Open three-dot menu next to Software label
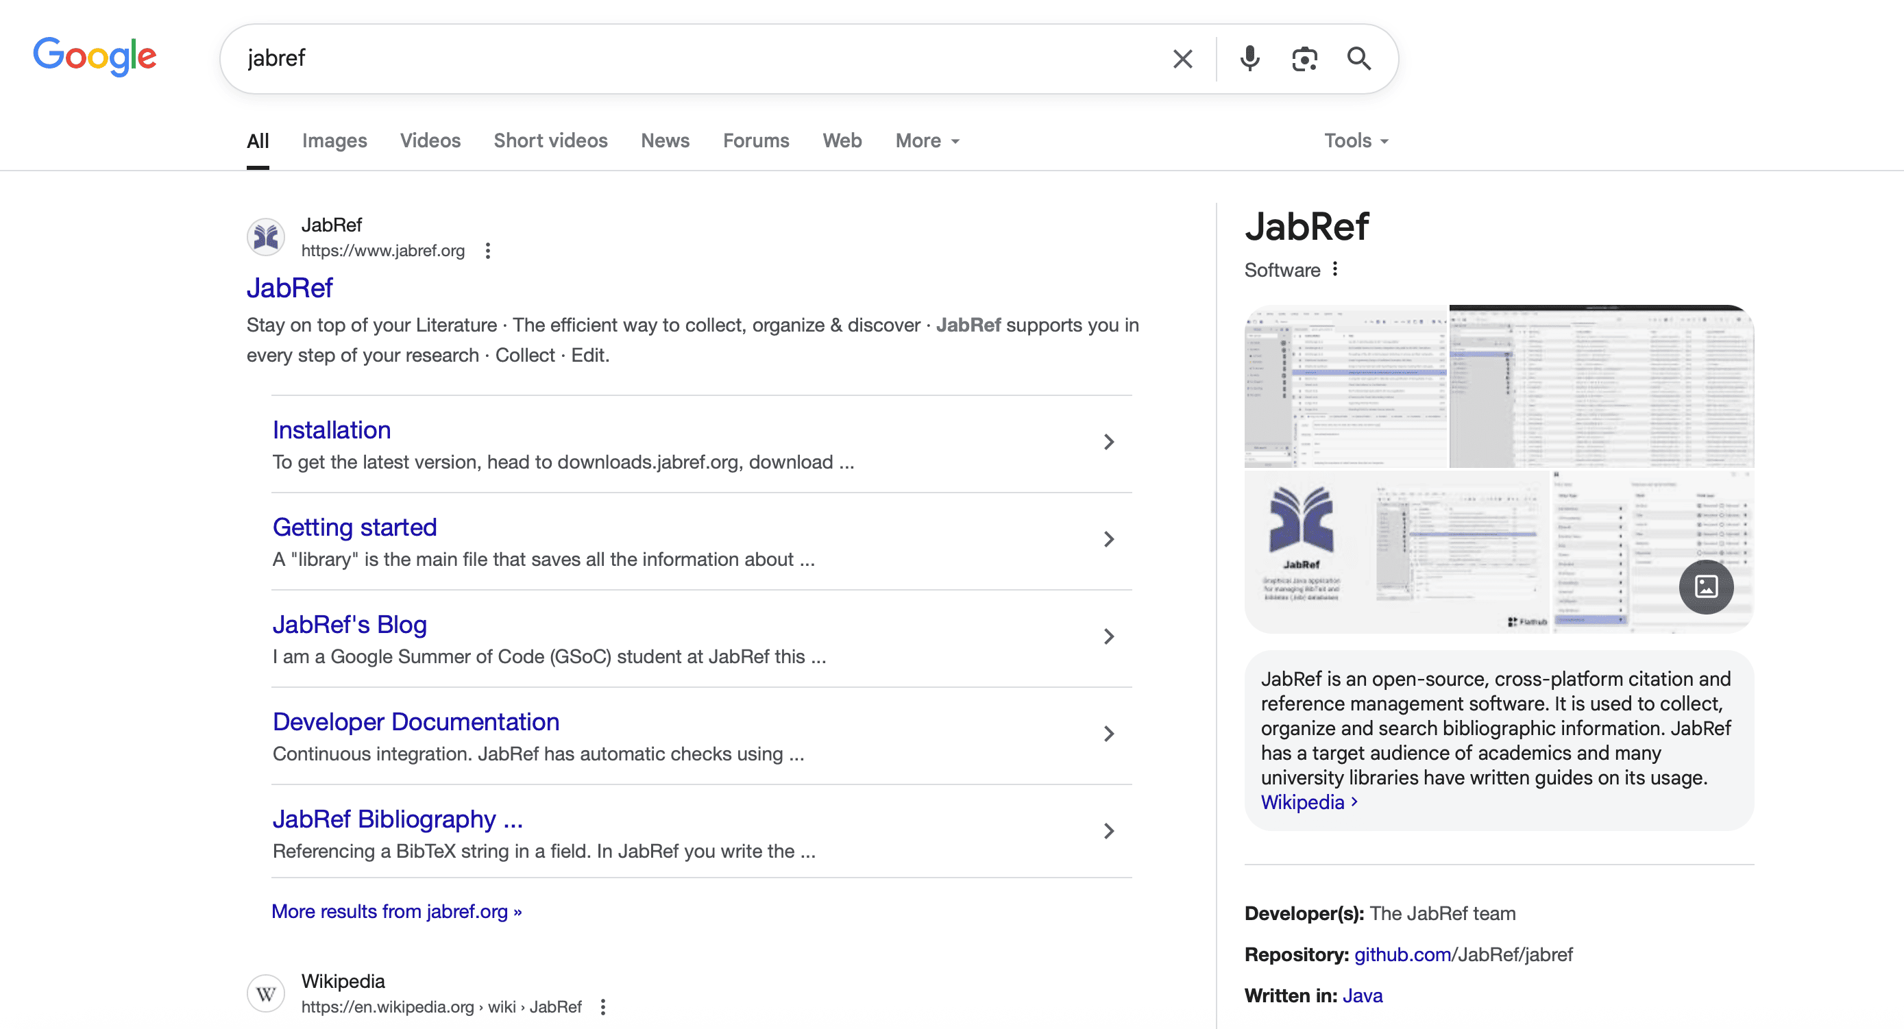This screenshot has width=1904, height=1029. (1335, 270)
